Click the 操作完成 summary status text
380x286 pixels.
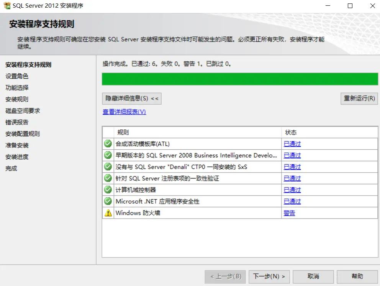tap(167, 64)
